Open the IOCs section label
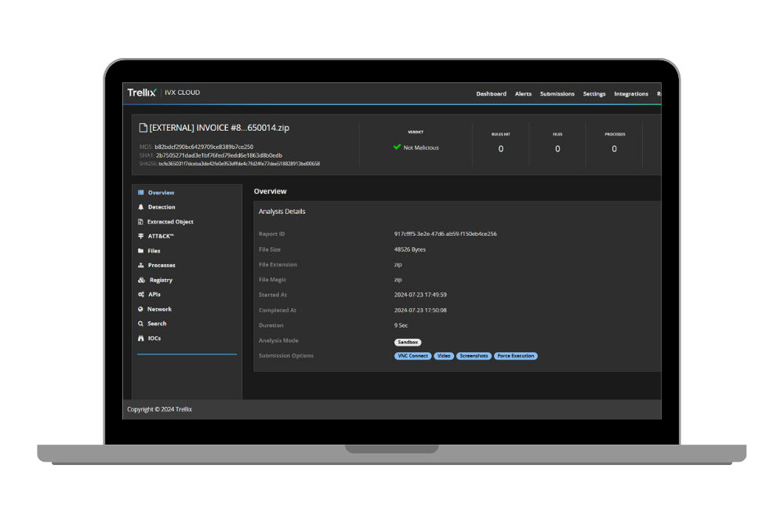The height and width of the screenshot is (523, 784). click(x=154, y=339)
